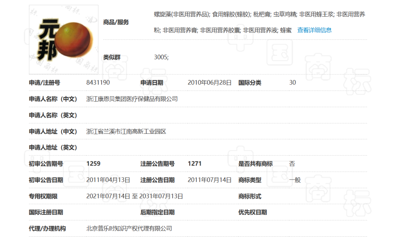Select registration announcement date 2011年07月14日

pos(209,180)
